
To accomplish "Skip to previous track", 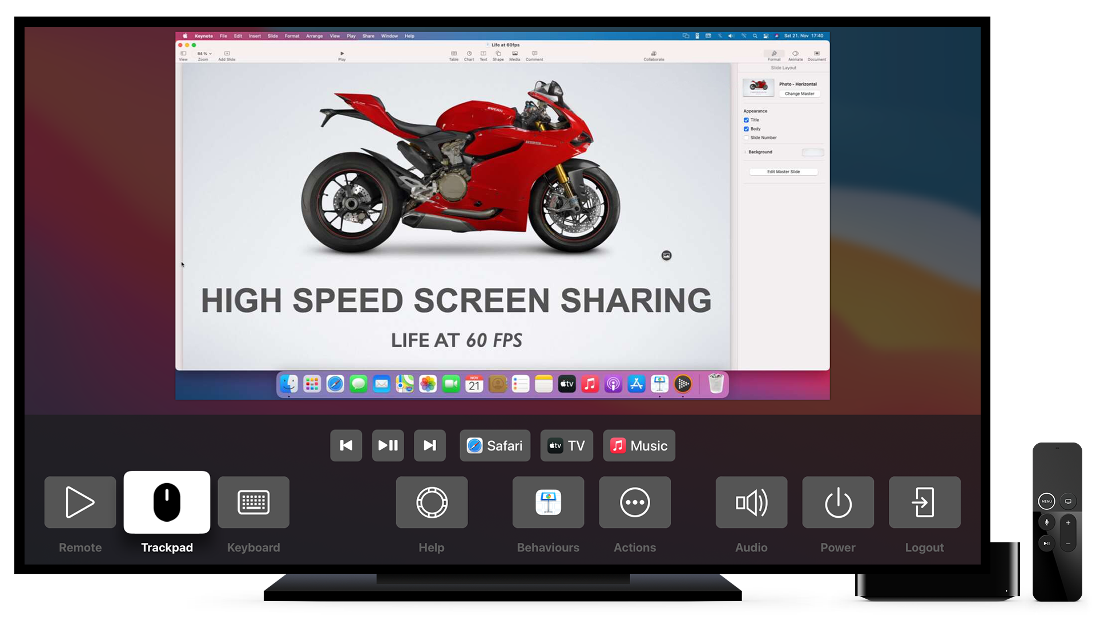I will click(x=346, y=445).
